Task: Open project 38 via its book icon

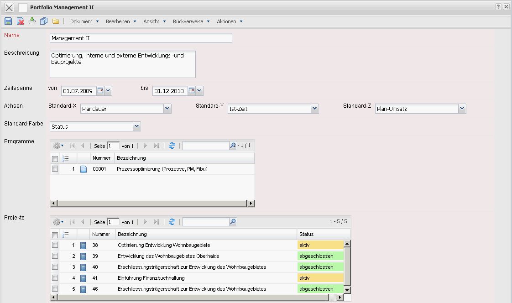Action: [83, 246]
